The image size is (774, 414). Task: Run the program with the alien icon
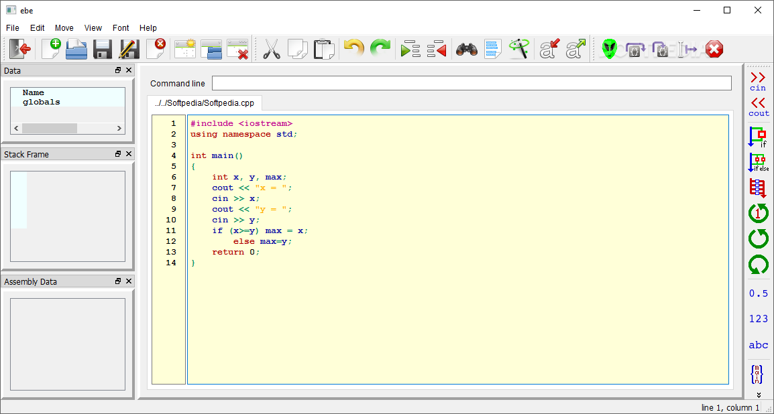[609, 48]
